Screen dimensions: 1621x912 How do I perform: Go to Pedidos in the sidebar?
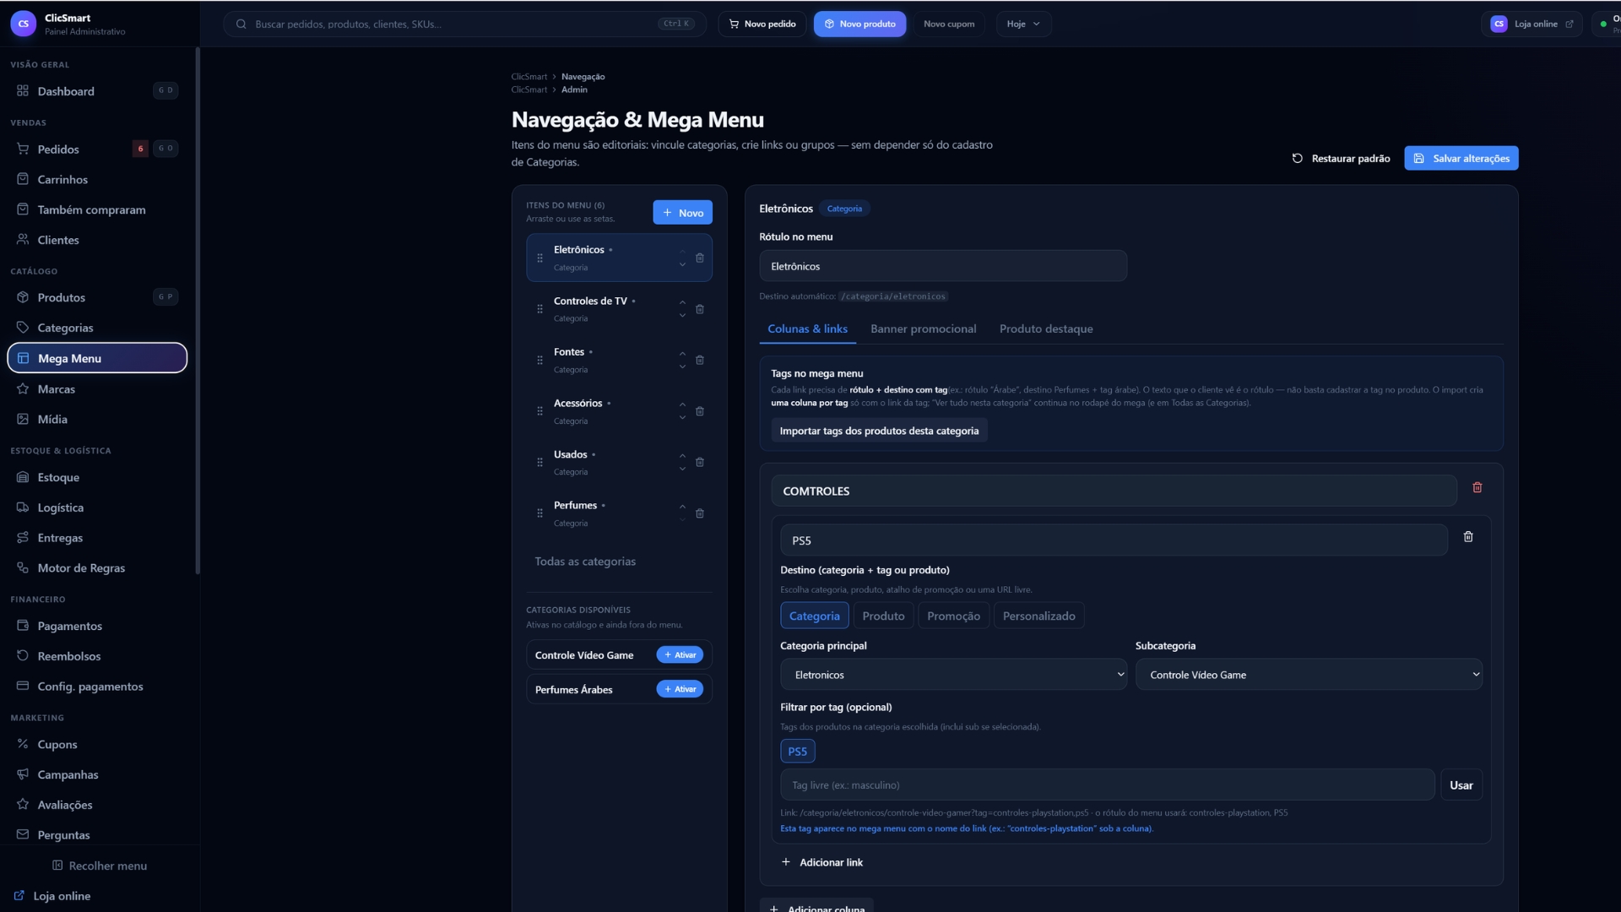click(x=97, y=149)
